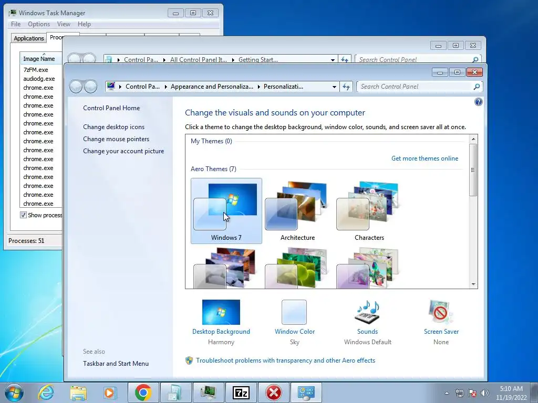Viewport: 538px width, 403px height.
Task: Expand arrow after Control Pa... in Personalization breadcrumb
Action: click(x=165, y=87)
